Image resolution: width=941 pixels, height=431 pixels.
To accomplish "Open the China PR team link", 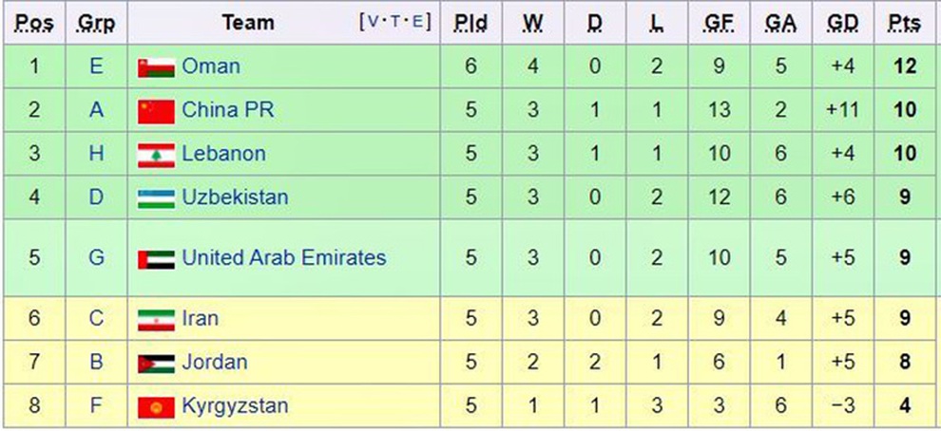I will (227, 110).
